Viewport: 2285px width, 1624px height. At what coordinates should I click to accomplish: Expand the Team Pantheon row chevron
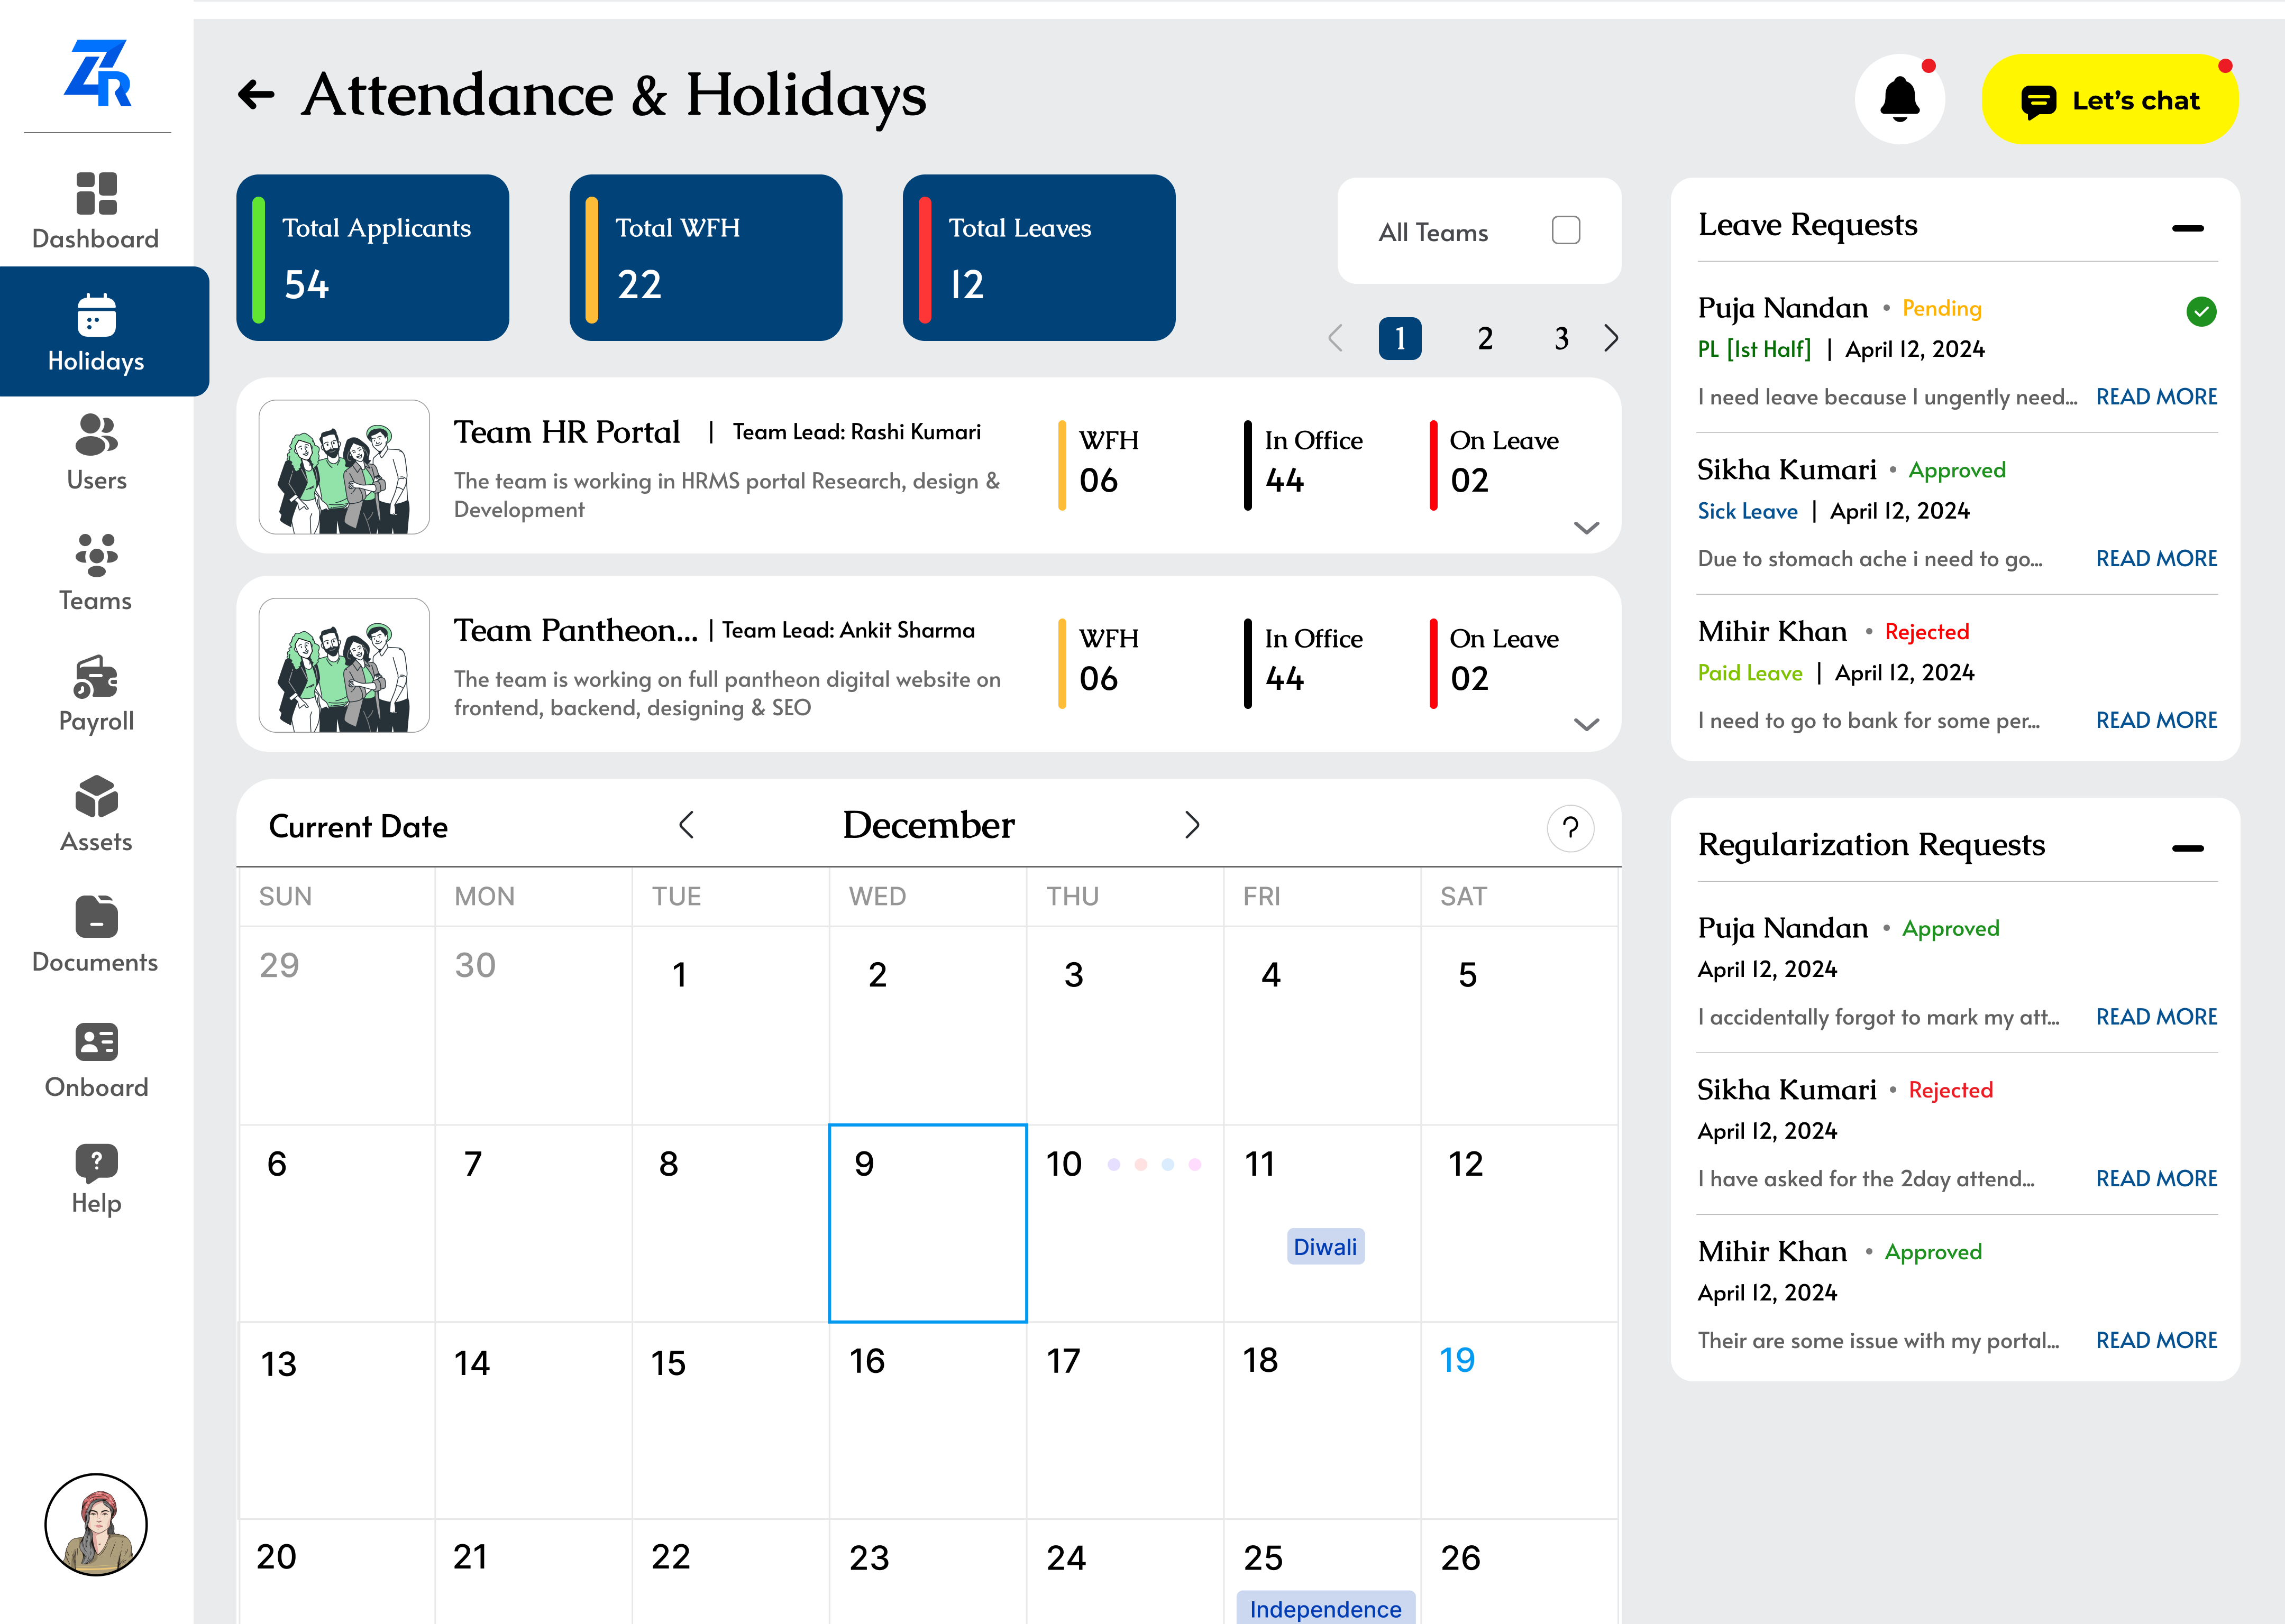click(1586, 725)
